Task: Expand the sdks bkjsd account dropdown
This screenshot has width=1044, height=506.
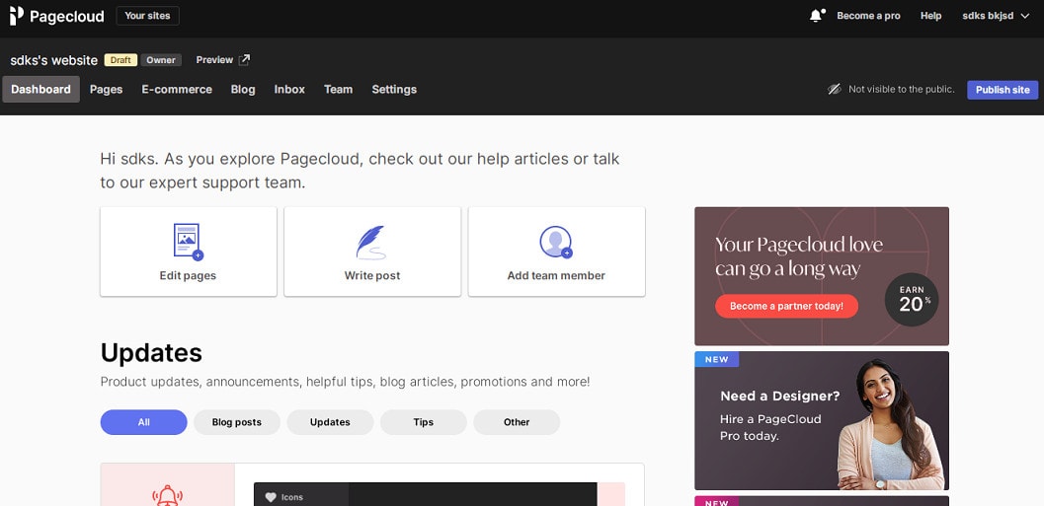Action: (x=996, y=16)
